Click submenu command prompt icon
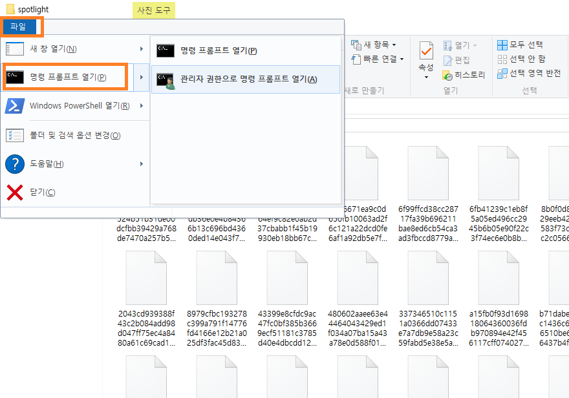Image resolution: width=569 pixels, height=398 pixels. tap(166, 51)
